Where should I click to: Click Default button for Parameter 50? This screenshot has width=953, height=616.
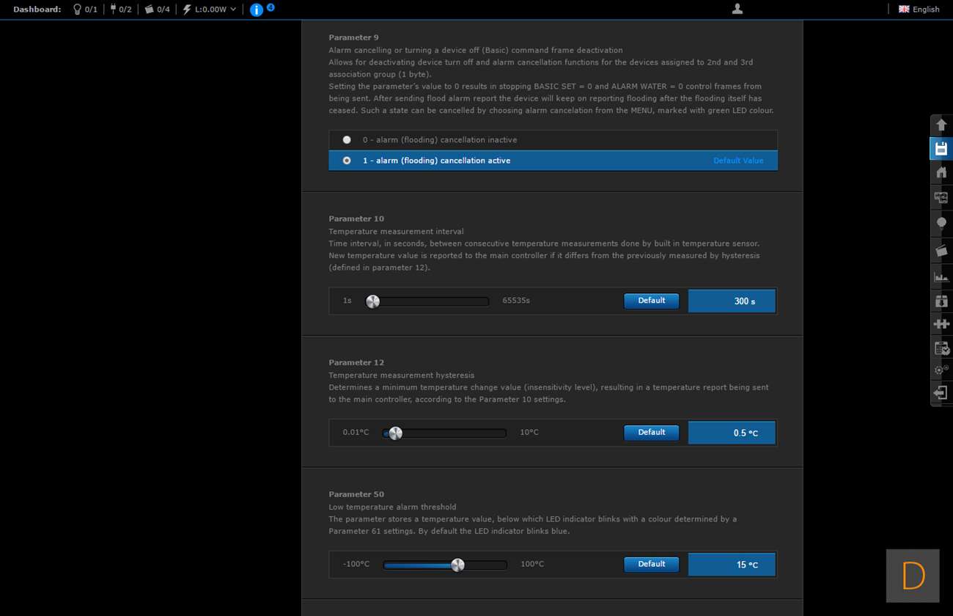(x=651, y=565)
